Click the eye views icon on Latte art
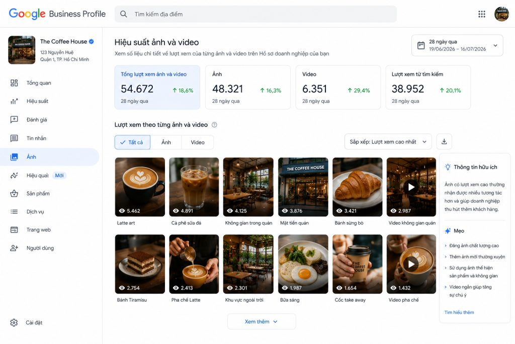Screen dimensions: 515x344 (122, 211)
